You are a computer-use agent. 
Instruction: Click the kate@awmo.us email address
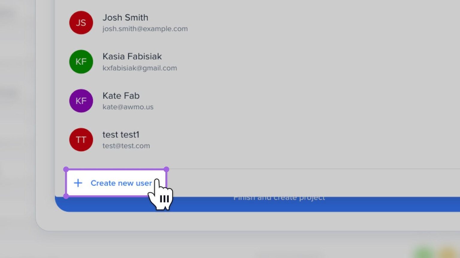(x=128, y=107)
